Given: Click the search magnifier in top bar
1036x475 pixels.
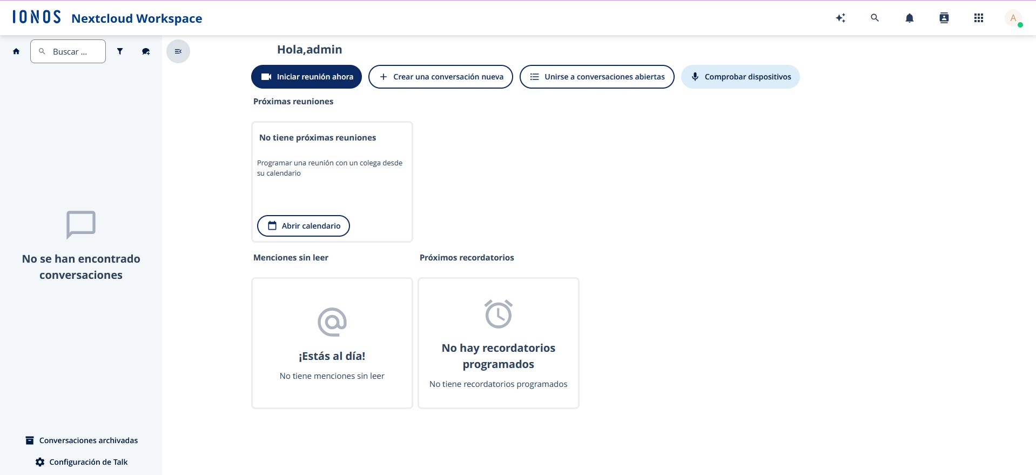Looking at the screenshot, I should 874,18.
